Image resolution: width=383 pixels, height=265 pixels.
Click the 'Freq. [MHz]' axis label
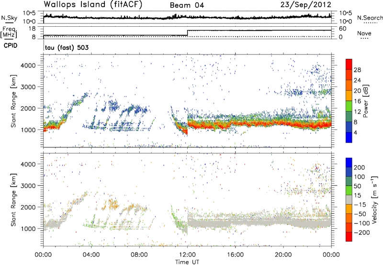click(9, 33)
